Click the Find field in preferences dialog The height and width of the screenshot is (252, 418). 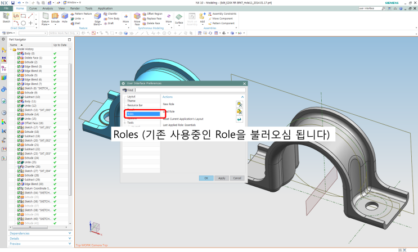pos(190,90)
